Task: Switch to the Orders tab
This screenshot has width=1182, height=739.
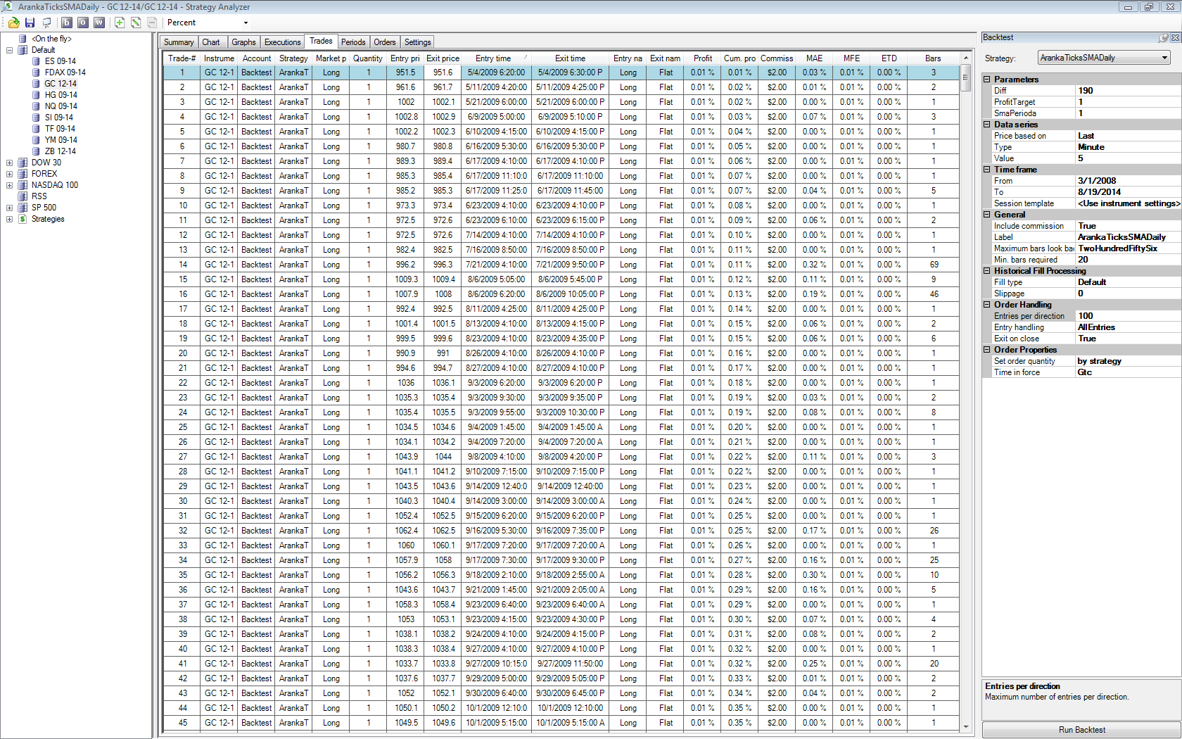Action: [385, 42]
